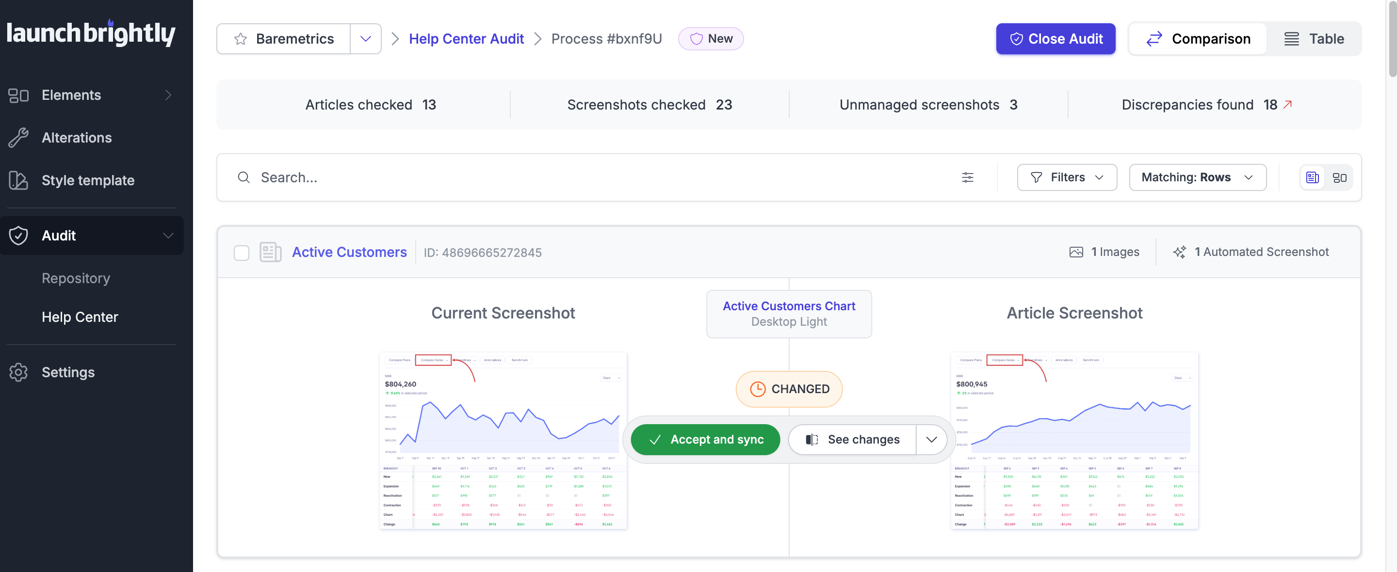The image size is (1397, 572).
Task: Open the Baremetrics project dropdown arrow
Action: [366, 39]
